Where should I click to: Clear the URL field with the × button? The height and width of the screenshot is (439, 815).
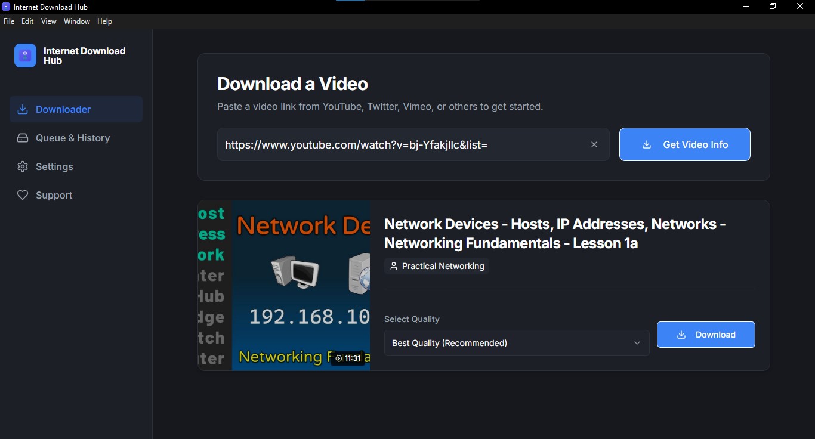594,144
